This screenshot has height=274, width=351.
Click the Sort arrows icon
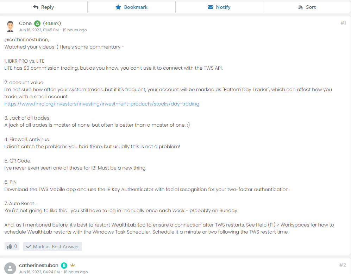point(300,7)
